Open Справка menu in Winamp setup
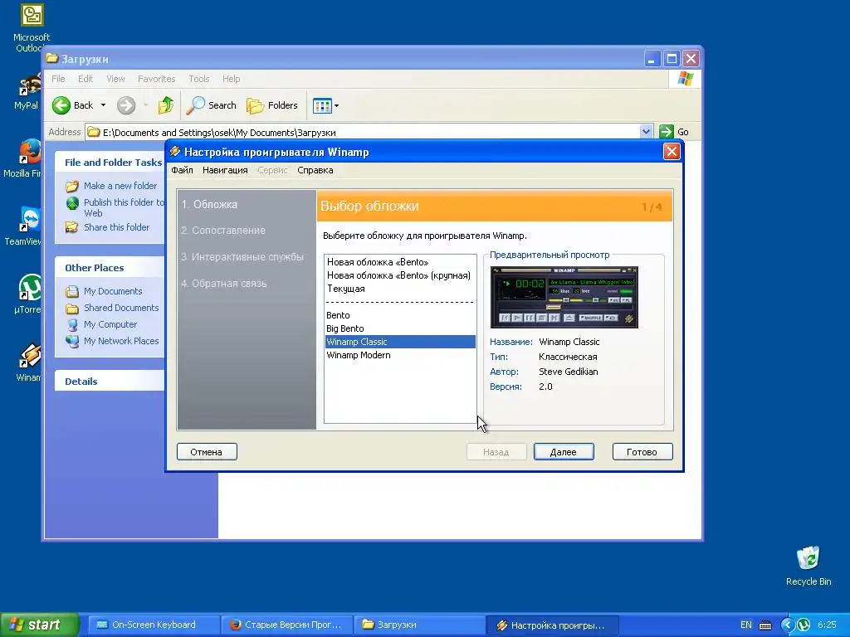 (x=315, y=170)
